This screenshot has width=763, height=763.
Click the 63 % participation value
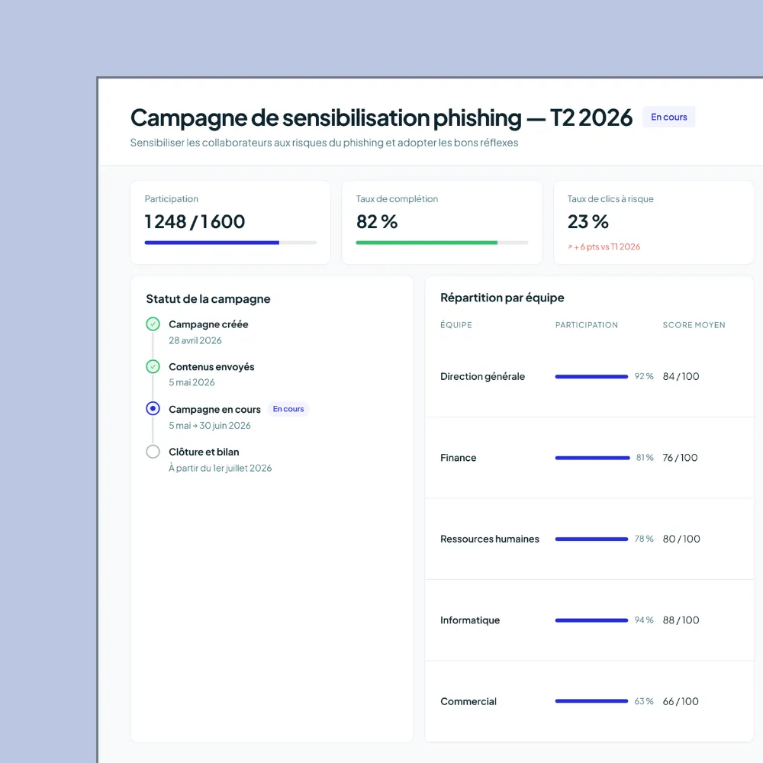(x=644, y=702)
